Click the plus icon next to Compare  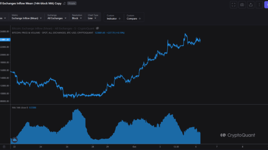(139, 19)
